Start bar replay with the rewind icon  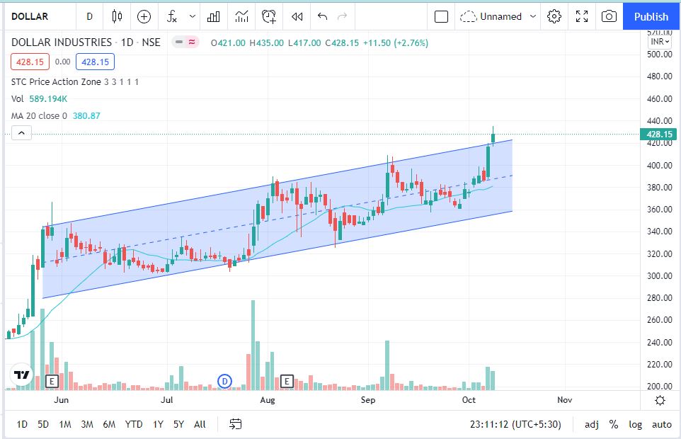[x=297, y=16]
